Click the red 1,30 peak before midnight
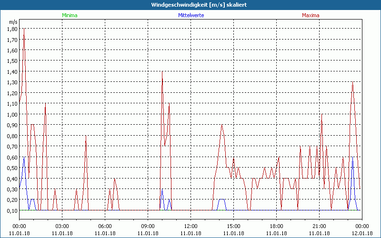 point(352,82)
